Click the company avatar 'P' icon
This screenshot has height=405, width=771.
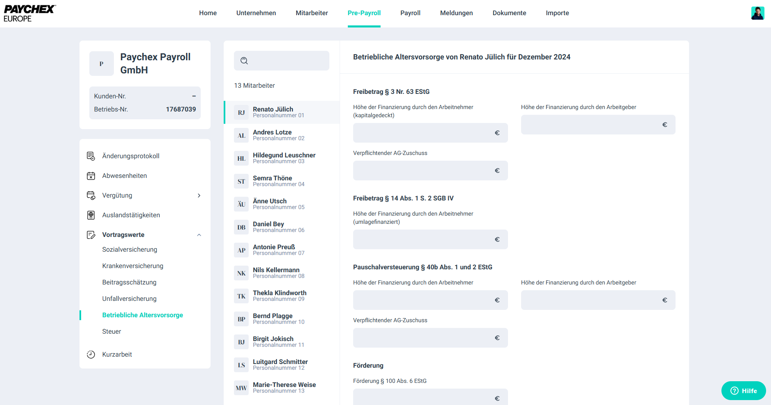pos(102,64)
